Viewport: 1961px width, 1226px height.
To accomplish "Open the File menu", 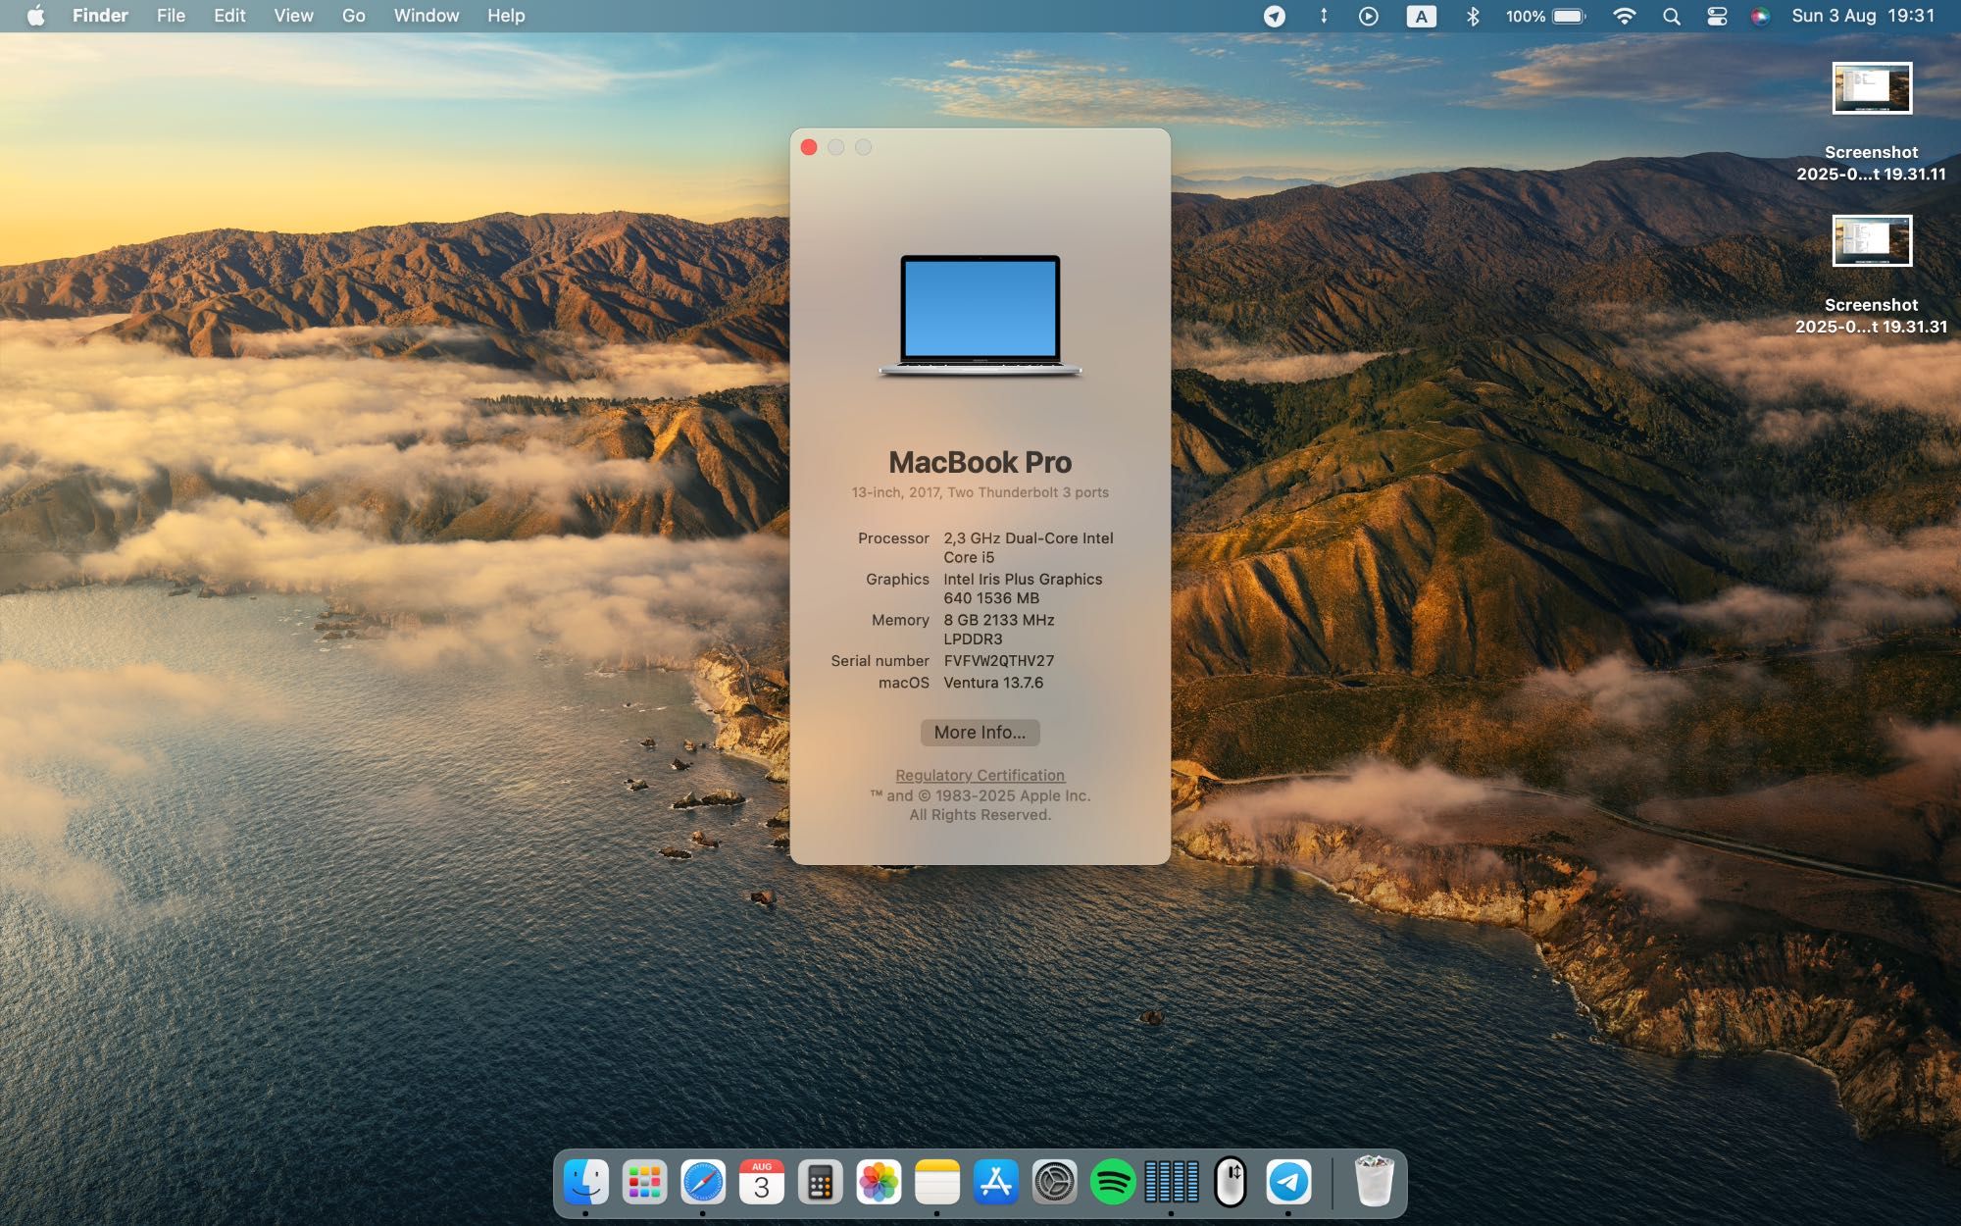I will click(x=171, y=16).
